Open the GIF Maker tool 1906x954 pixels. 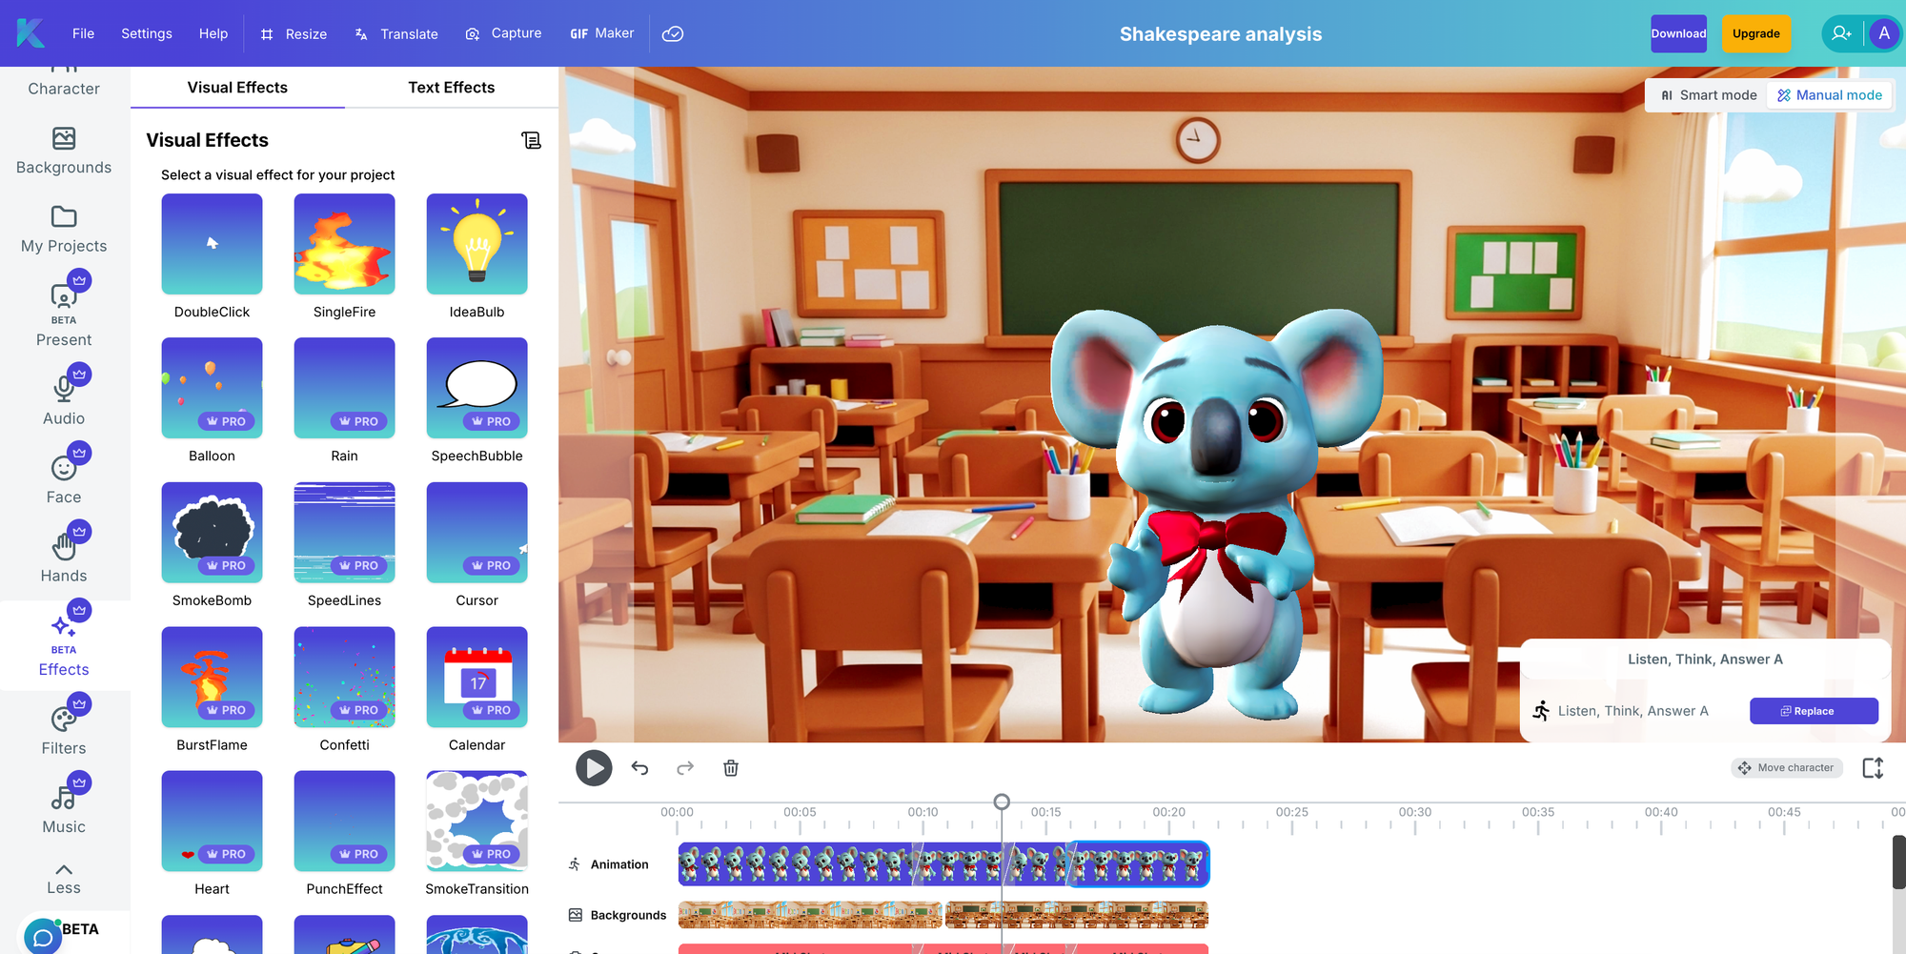(601, 32)
